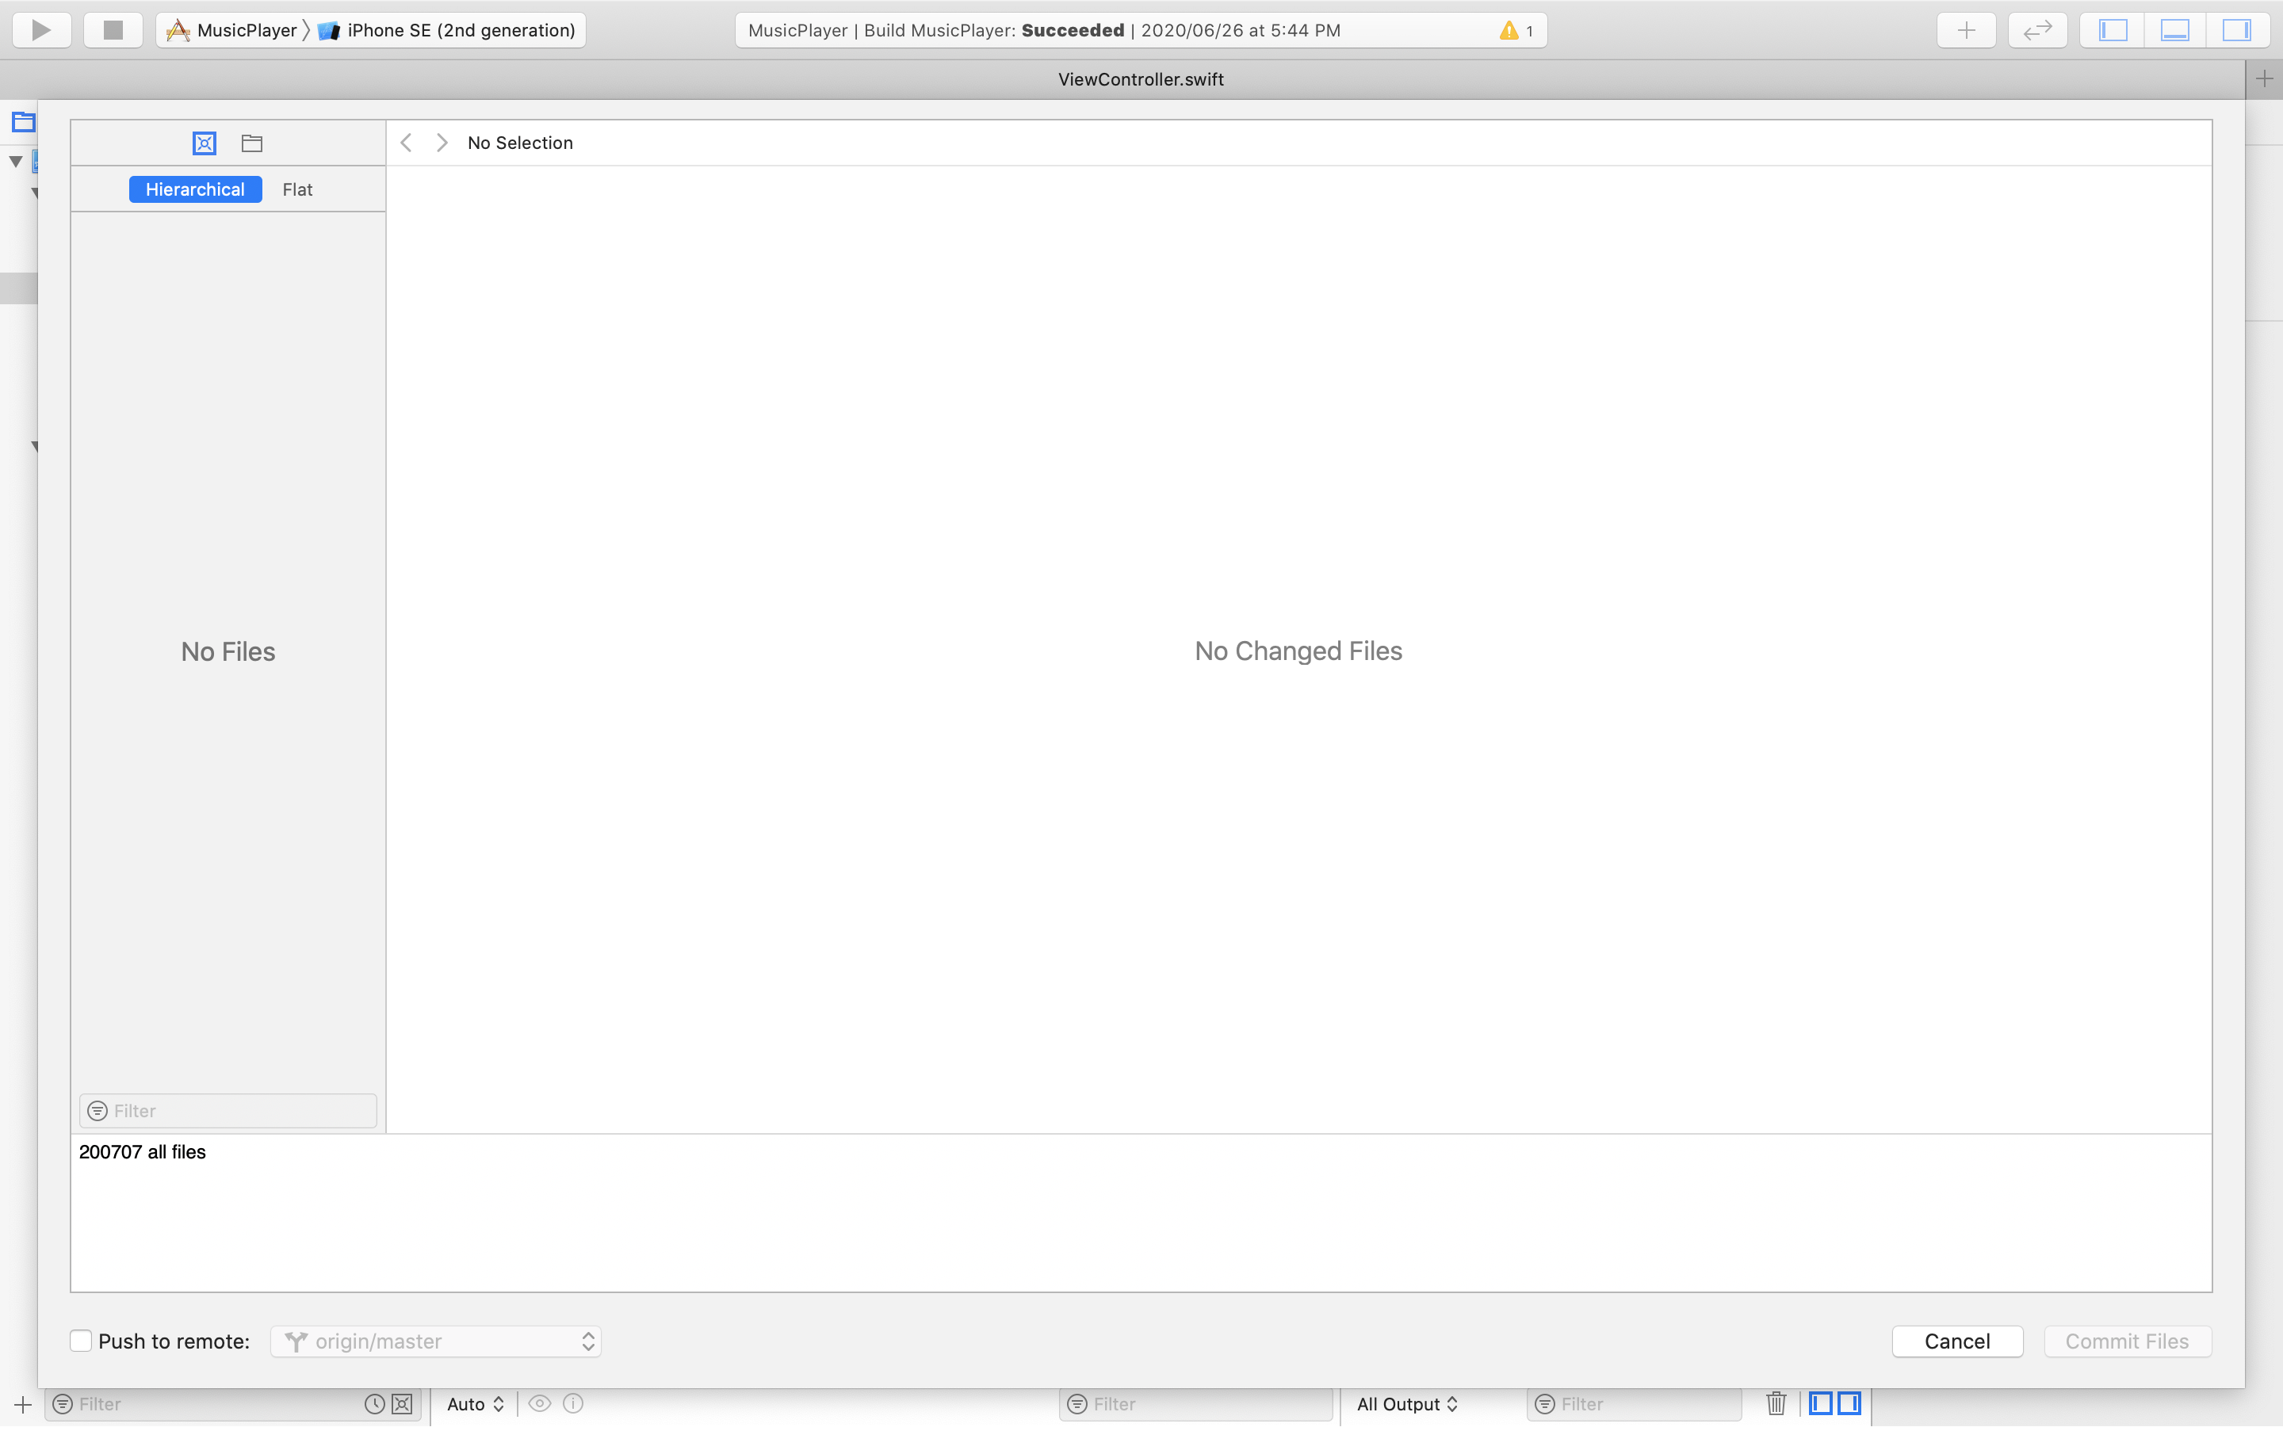Viewport: 2283px width, 1431px height.
Task: Select the source control file view icon
Action: 205,143
